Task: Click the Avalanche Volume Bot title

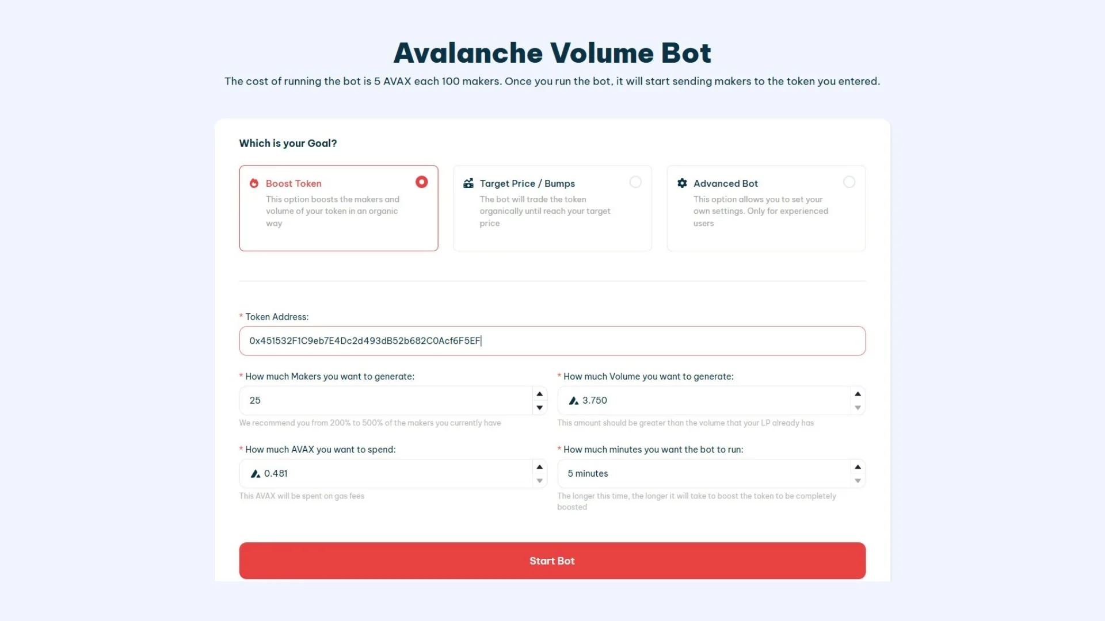Action: click(552, 53)
